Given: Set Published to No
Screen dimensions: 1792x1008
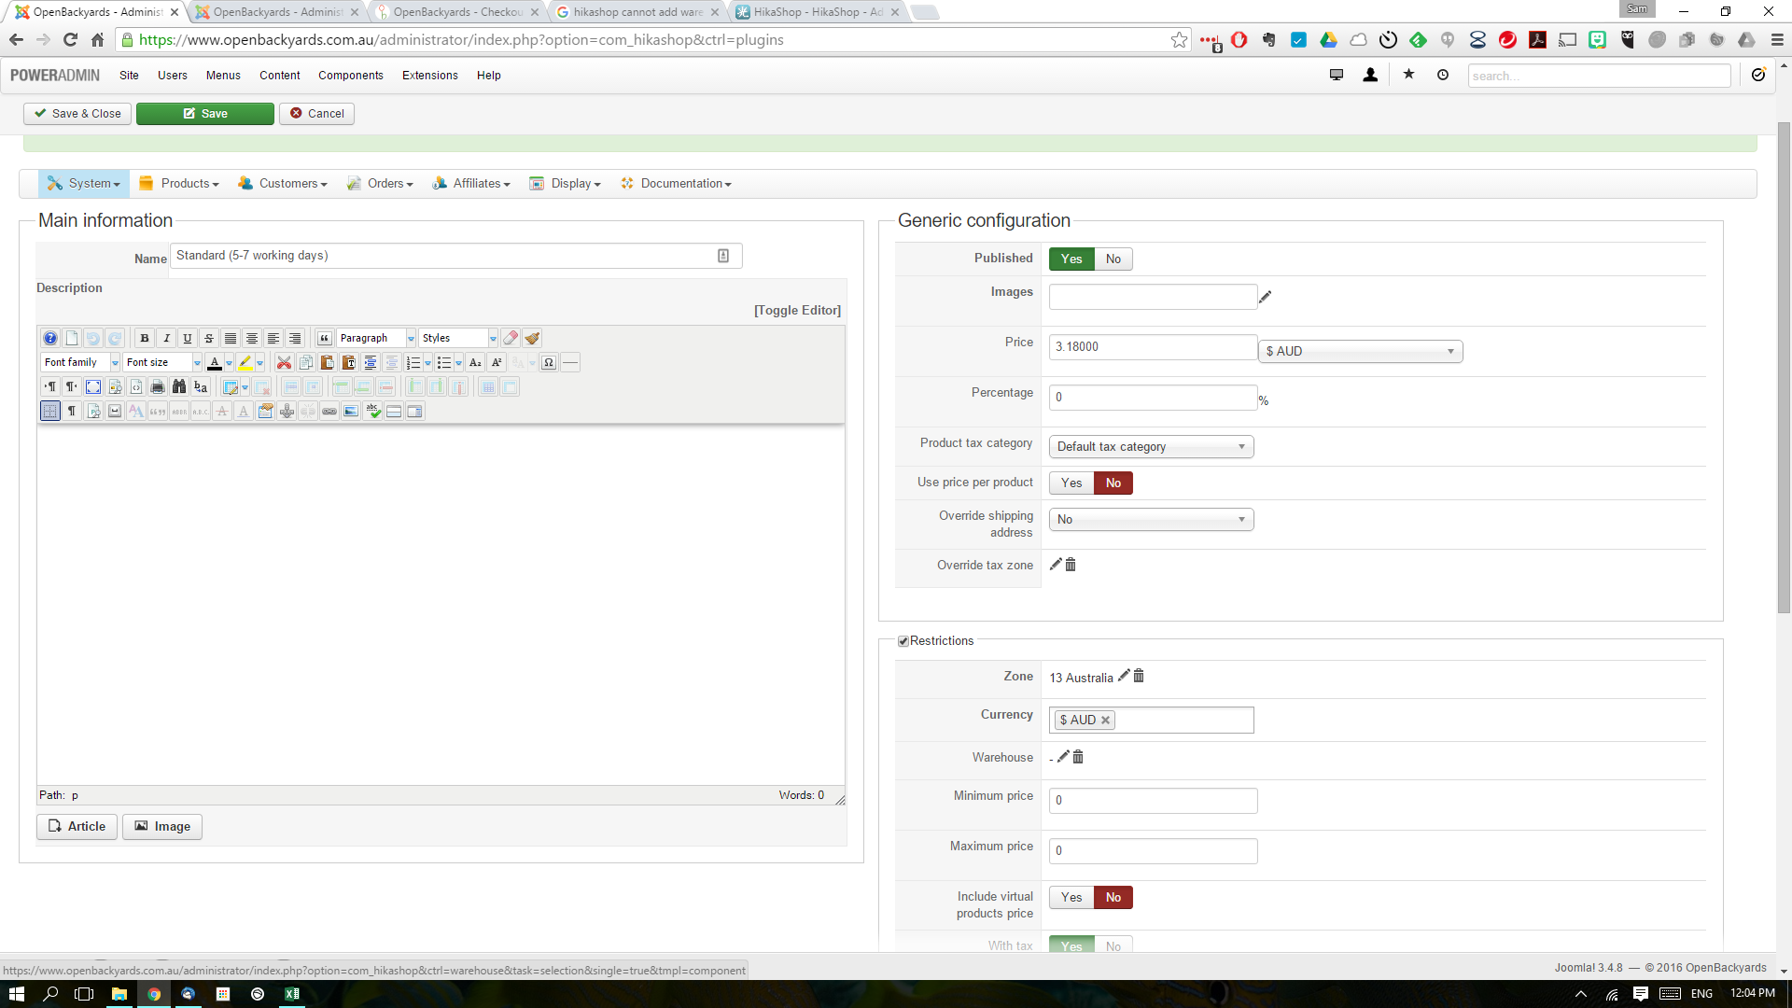Looking at the screenshot, I should click(1113, 259).
